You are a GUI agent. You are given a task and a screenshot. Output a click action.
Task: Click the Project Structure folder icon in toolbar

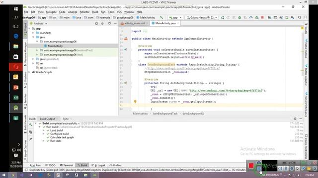[269, 18]
